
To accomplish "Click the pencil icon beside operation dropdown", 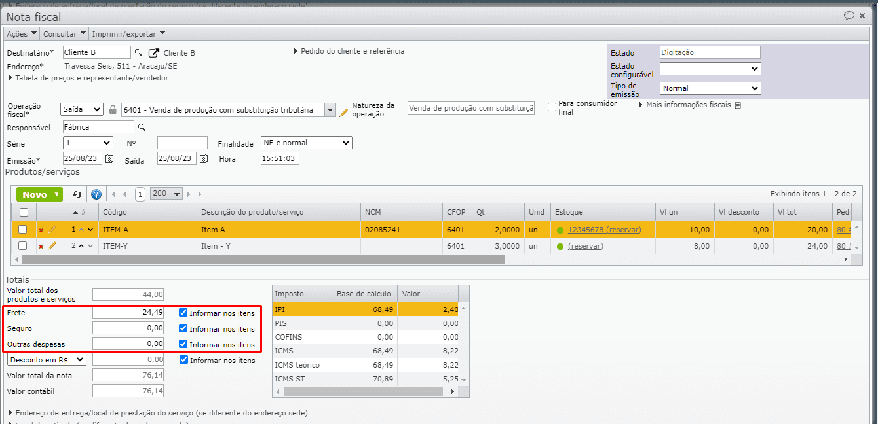I will pyautogui.click(x=344, y=112).
